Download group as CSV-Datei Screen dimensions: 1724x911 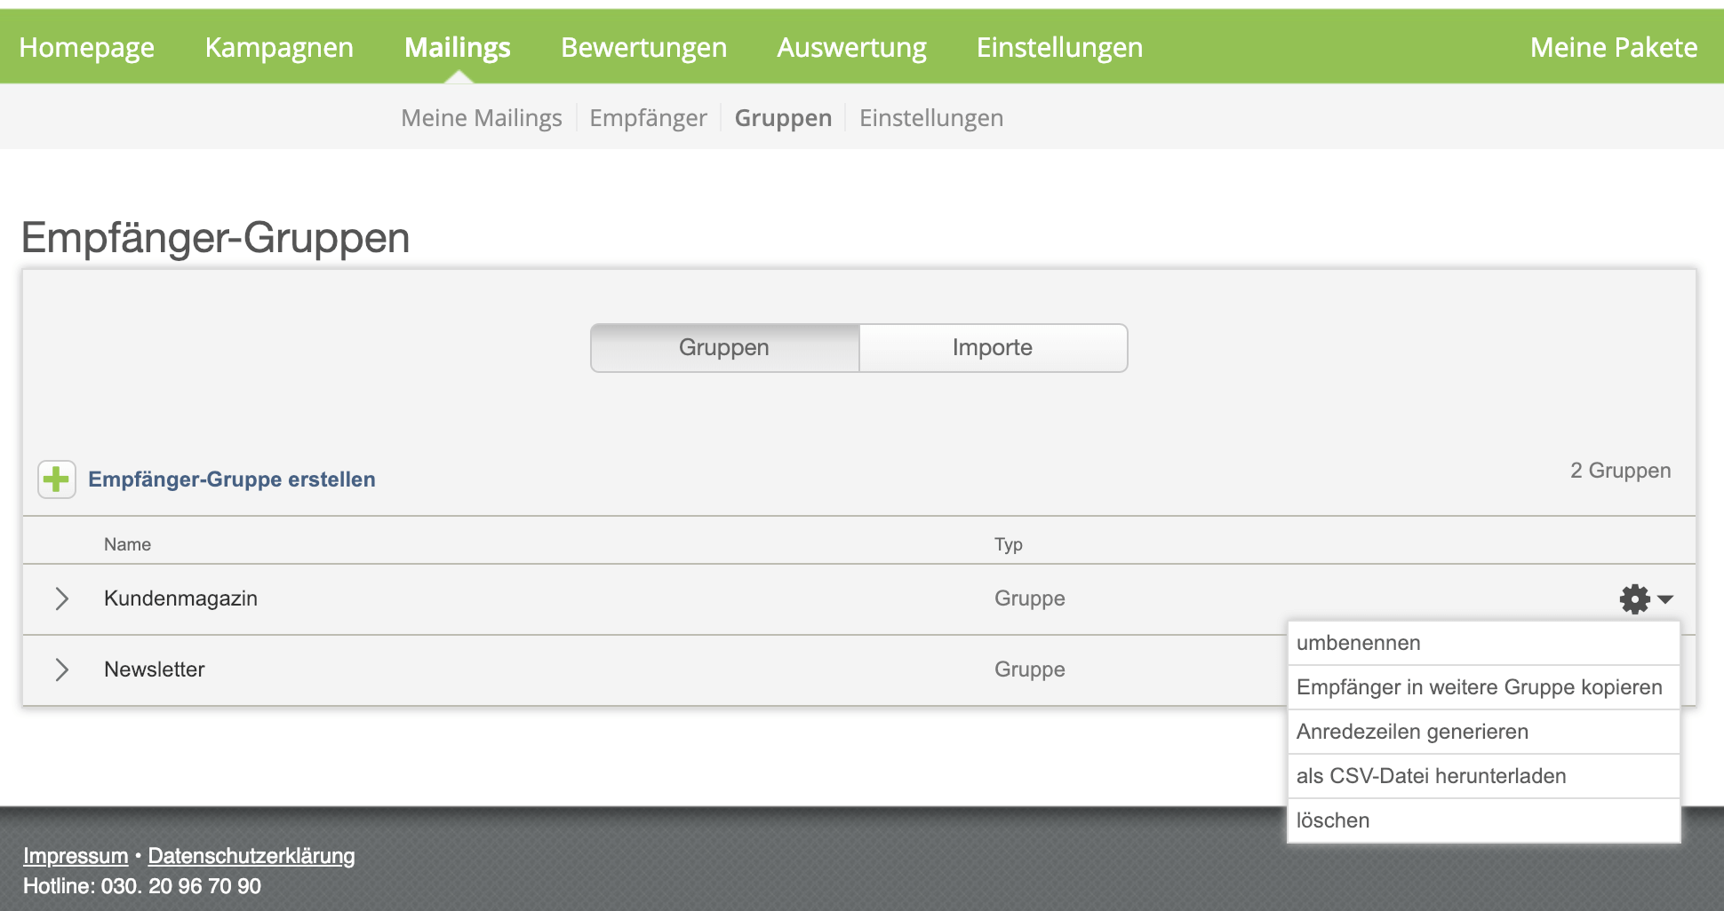pos(1432,775)
